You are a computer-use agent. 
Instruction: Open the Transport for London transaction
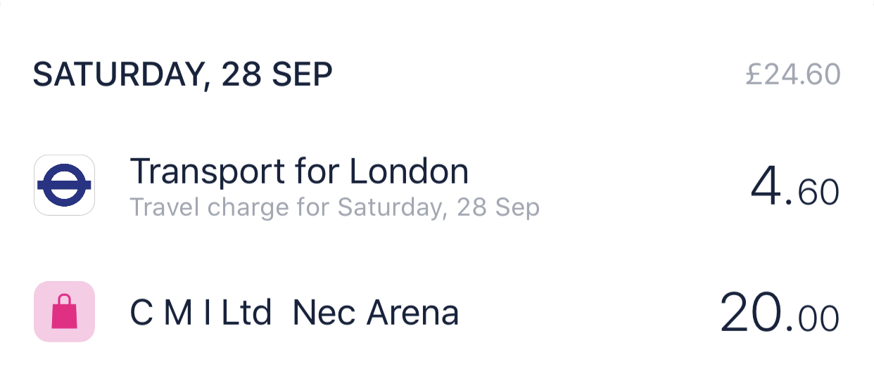(299, 171)
